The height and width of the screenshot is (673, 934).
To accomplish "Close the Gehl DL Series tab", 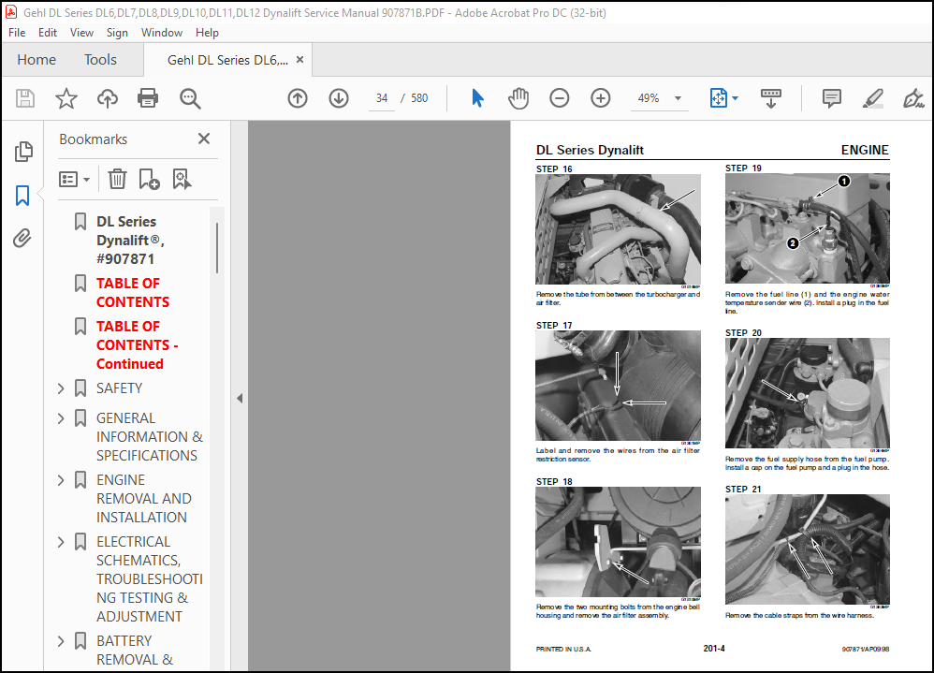I will 299,60.
